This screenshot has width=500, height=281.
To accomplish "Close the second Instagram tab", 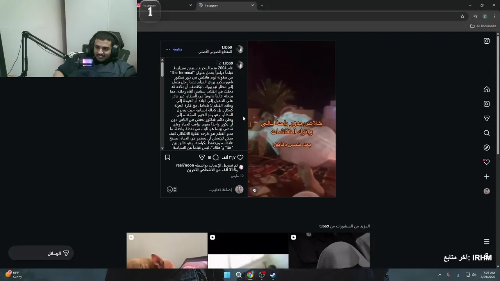I will pyautogui.click(x=252, y=5).
